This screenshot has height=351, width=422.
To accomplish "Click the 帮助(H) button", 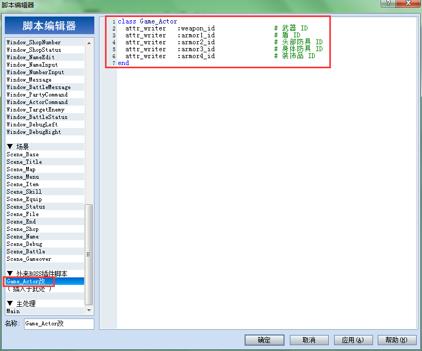I will click(397, 340).
